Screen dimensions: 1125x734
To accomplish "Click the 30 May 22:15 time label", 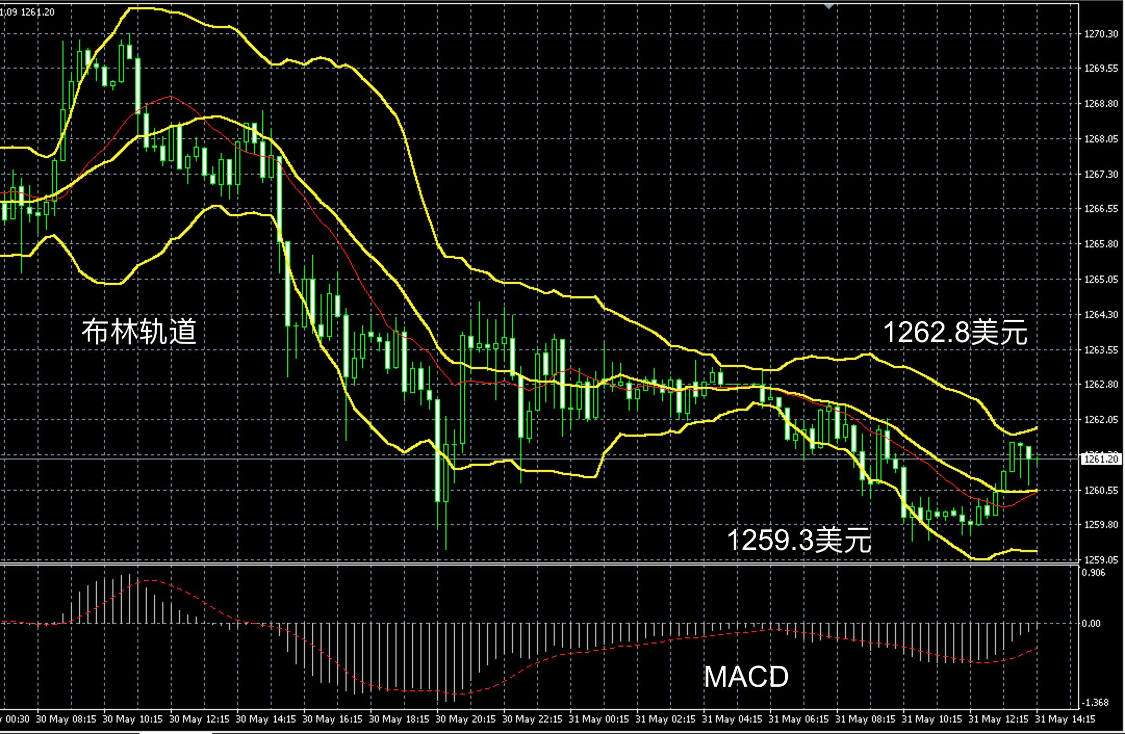I will 532,719.
